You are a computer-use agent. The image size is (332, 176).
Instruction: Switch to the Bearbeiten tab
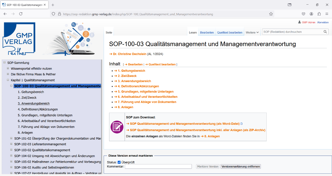click(207, 33)
